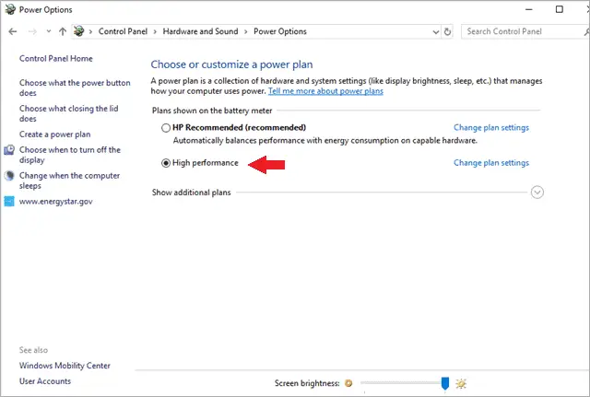Open the recent locations dropdown
Screen dimensions: 590x397
click(x=49, y=31)
